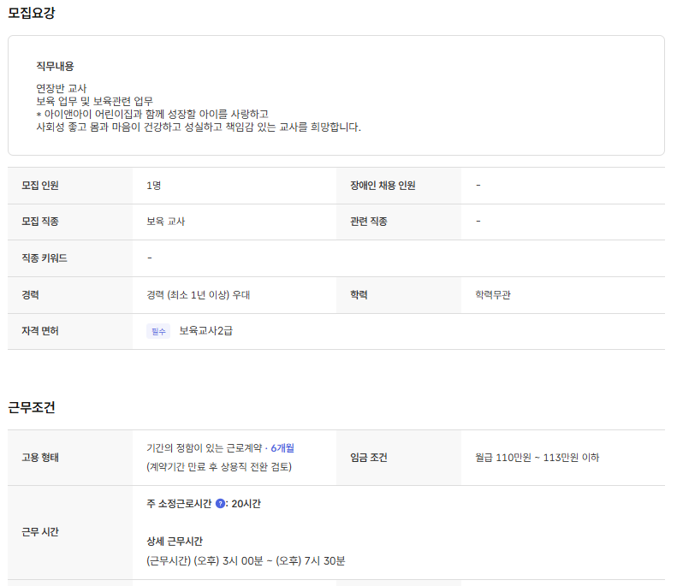This screenshot has height=586, width=677.
Task: Click the 직무내용 title in description box
Action: 55,66
